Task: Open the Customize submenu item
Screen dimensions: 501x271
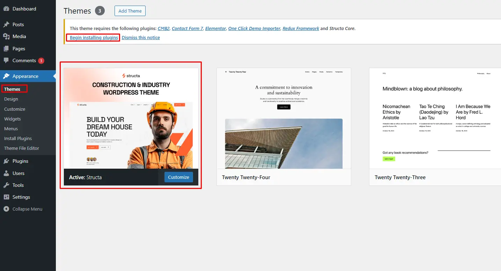Action: [15, 109]
